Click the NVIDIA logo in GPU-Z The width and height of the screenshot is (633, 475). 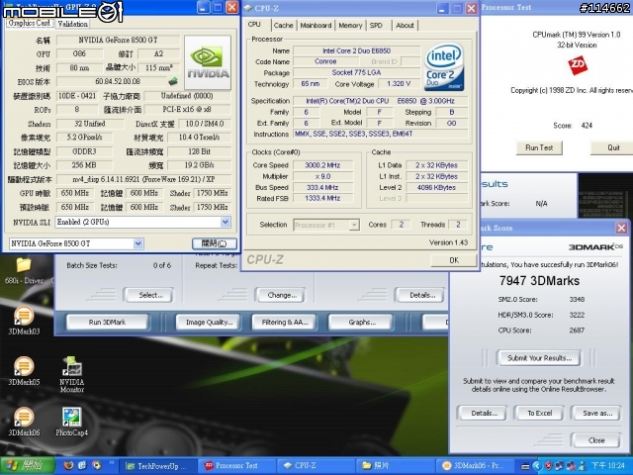[x=208, y=62]
